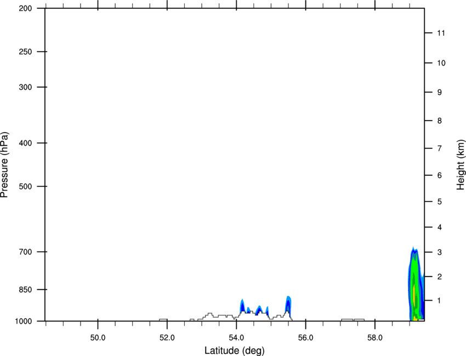466x356 pixels.
Task: Click latitude tick label 58.0
Action: tap(375, 338)
